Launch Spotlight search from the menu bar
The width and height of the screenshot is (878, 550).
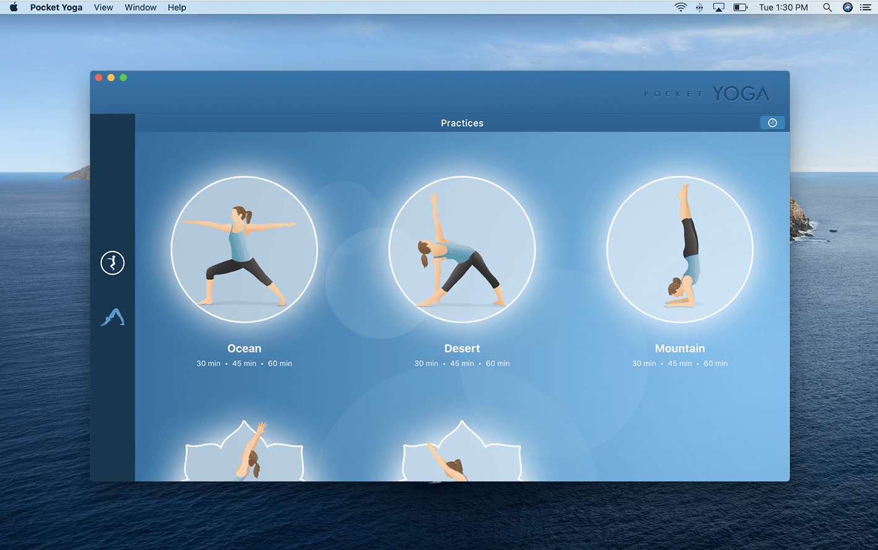827,7
